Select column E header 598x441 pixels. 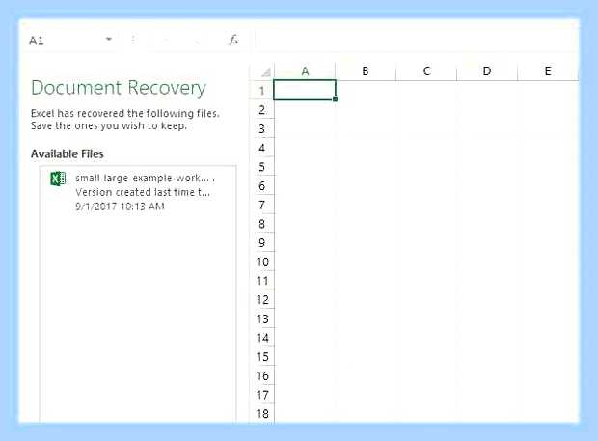click(548, 71)
